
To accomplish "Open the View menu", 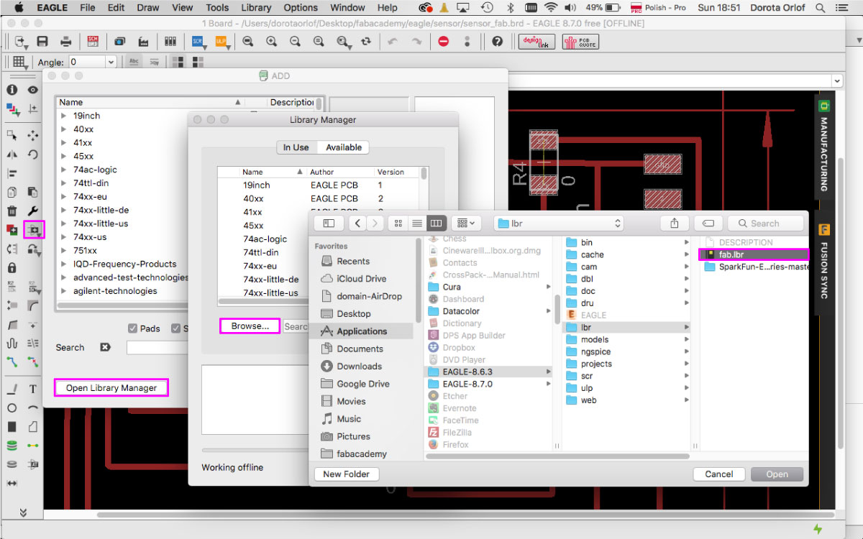I will [183, 8].
